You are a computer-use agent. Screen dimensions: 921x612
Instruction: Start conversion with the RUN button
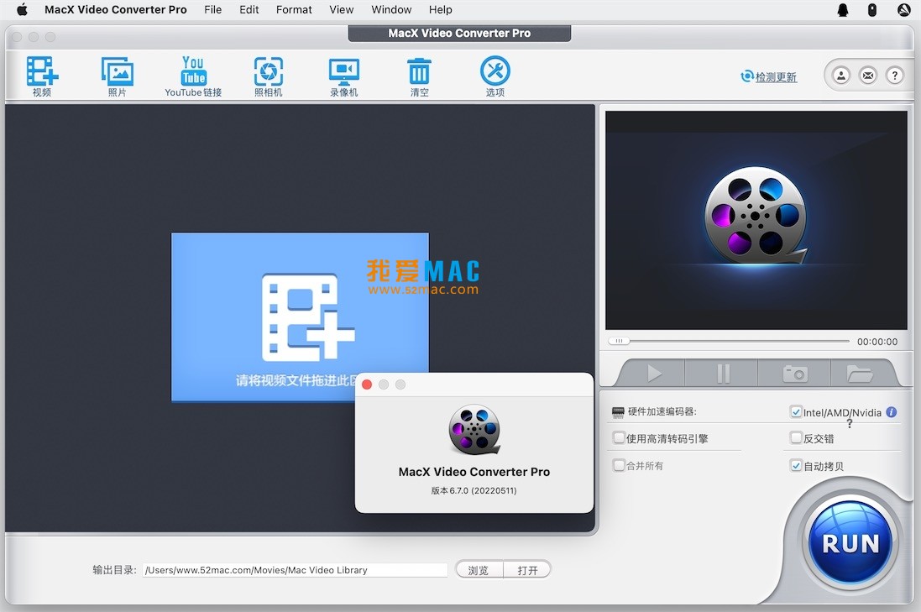click(x=850, y=543)
